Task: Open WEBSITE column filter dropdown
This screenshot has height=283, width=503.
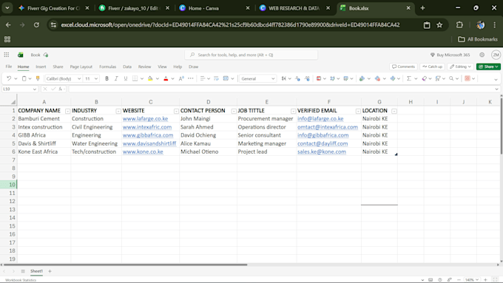Action: 176,111
